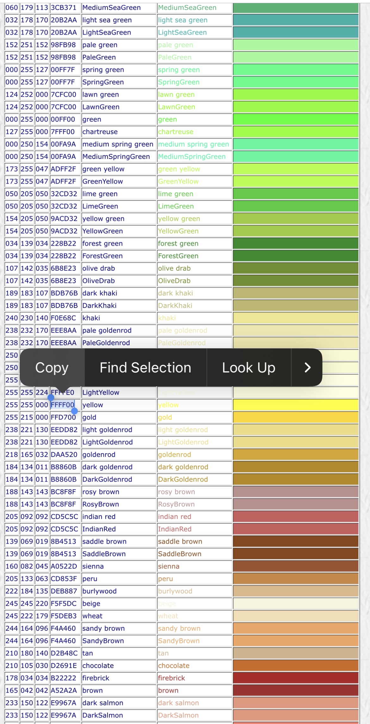
Task: Show more options with popup arrow
Action: (x=307, y=367)
